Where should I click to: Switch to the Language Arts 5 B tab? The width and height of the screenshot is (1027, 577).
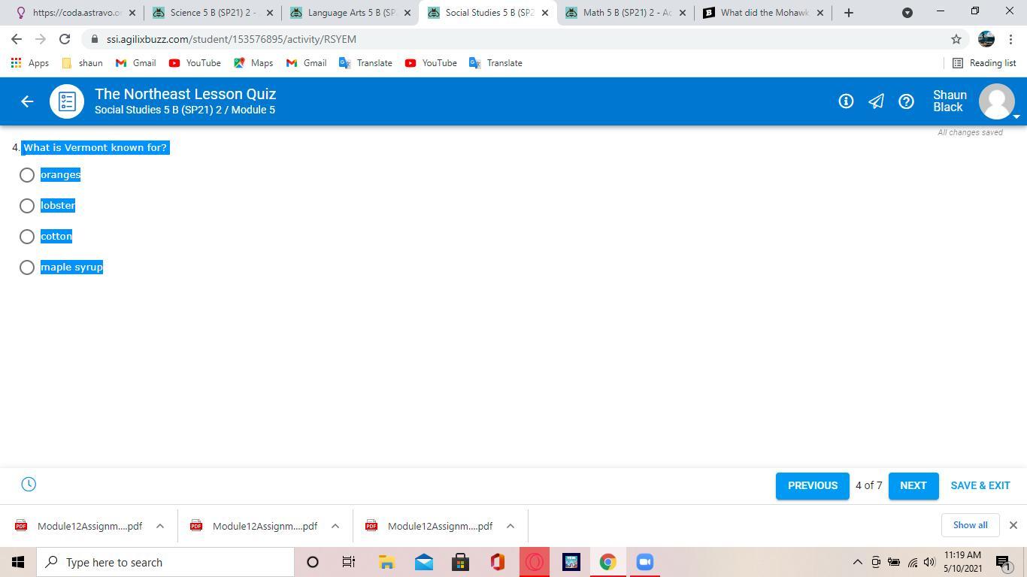[x=351, y=13]
